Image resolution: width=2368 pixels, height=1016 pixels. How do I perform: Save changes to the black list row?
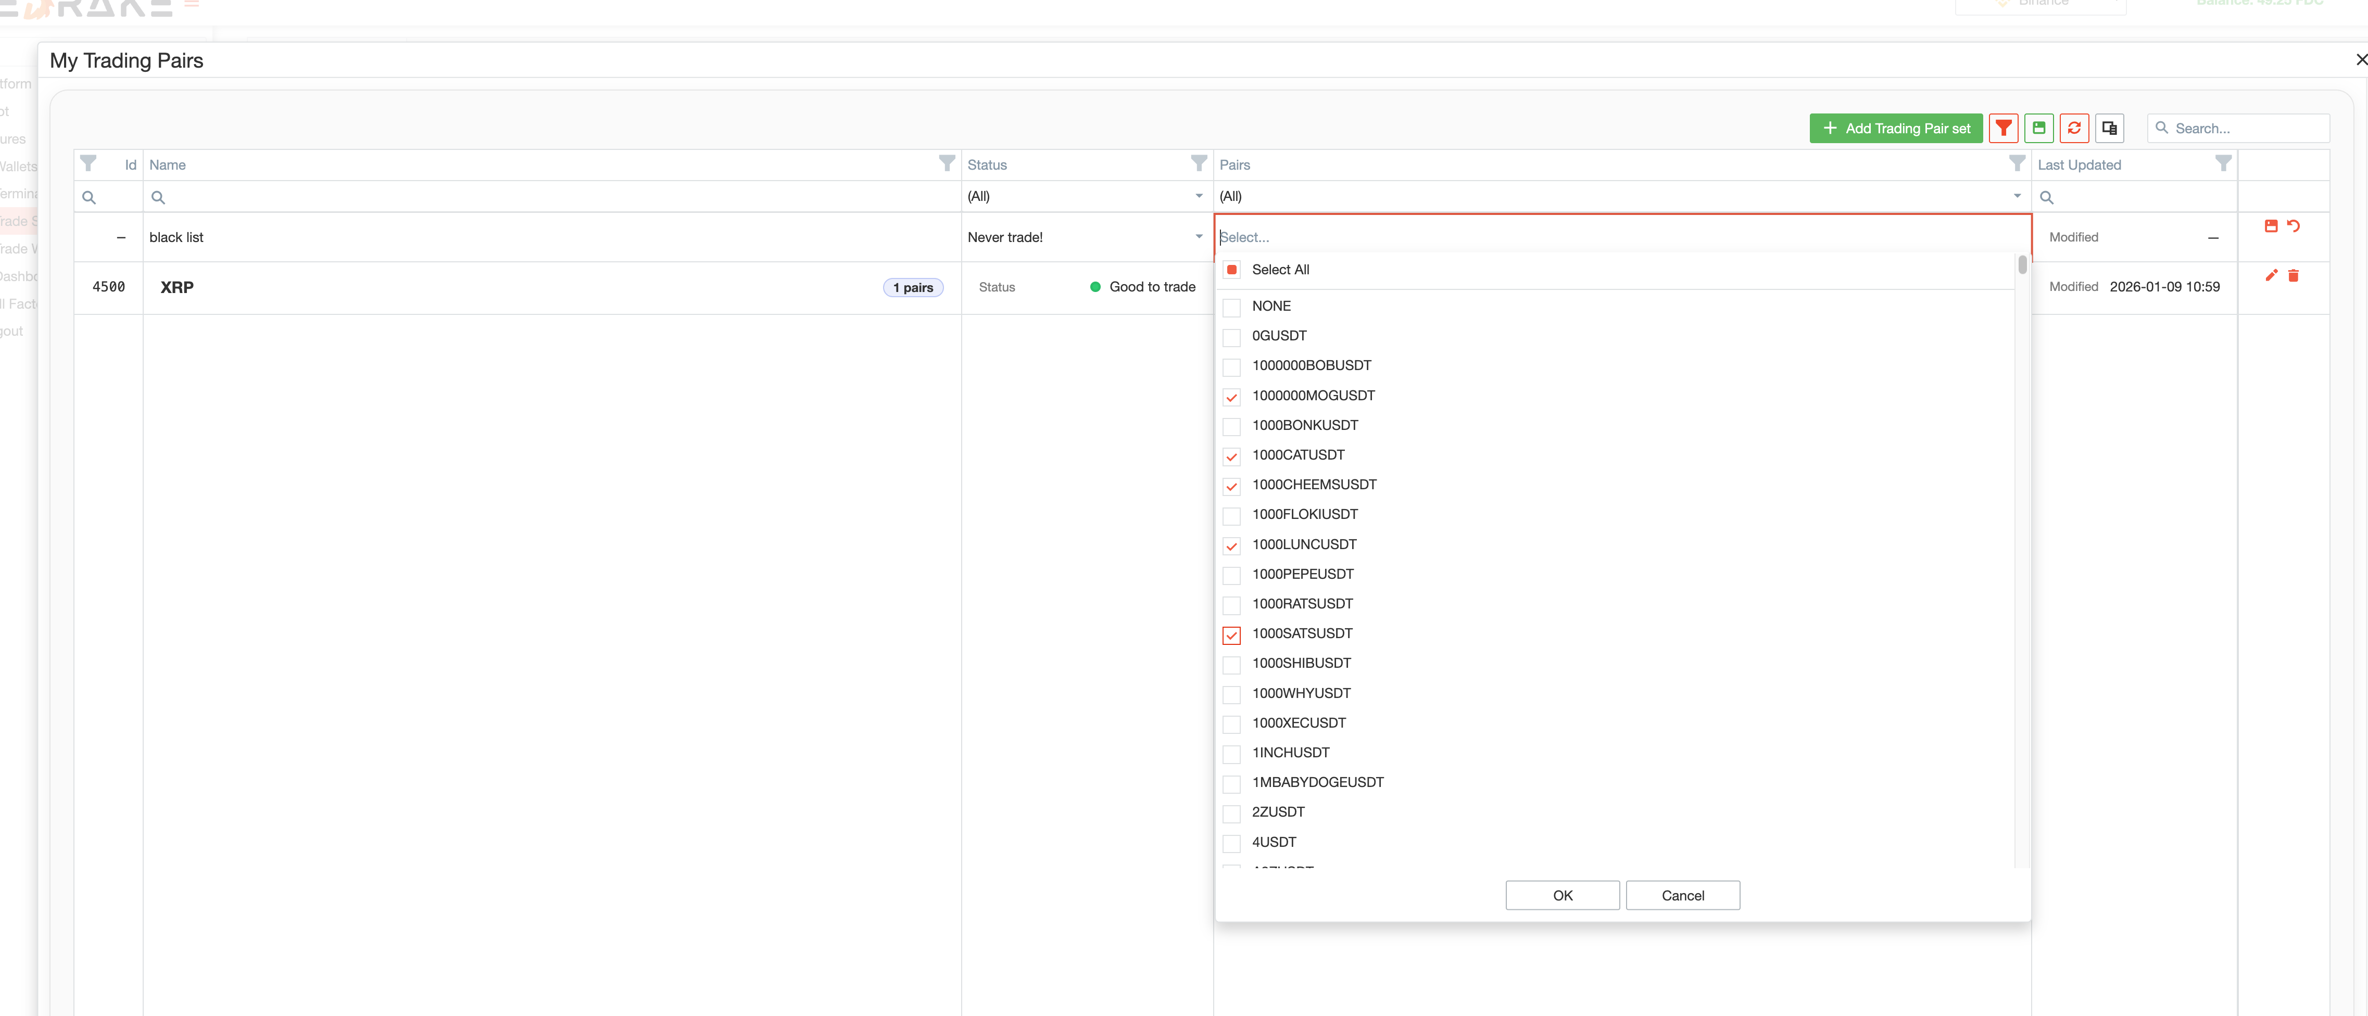pyautogui.click(x=2271, y=226)
